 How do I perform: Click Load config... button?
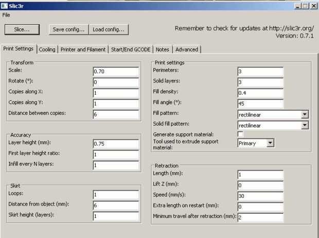[x=109, y=29]
